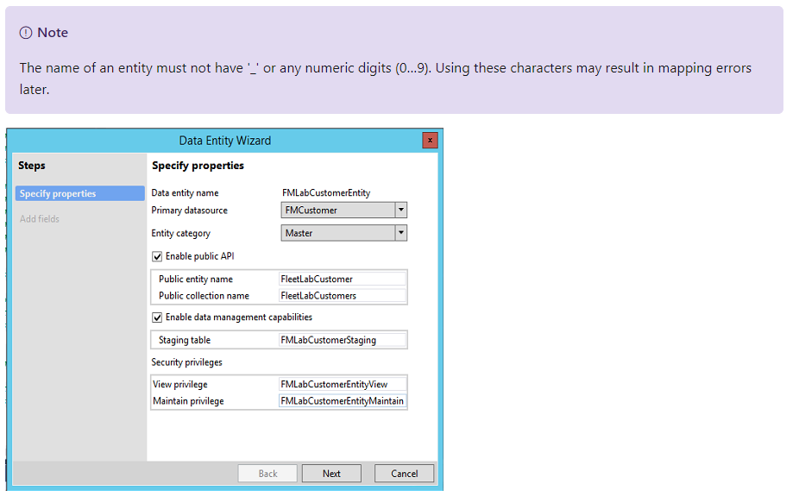Select the Specify properties step
This screenshot has width=799, height=503.
tap(80, 193)
